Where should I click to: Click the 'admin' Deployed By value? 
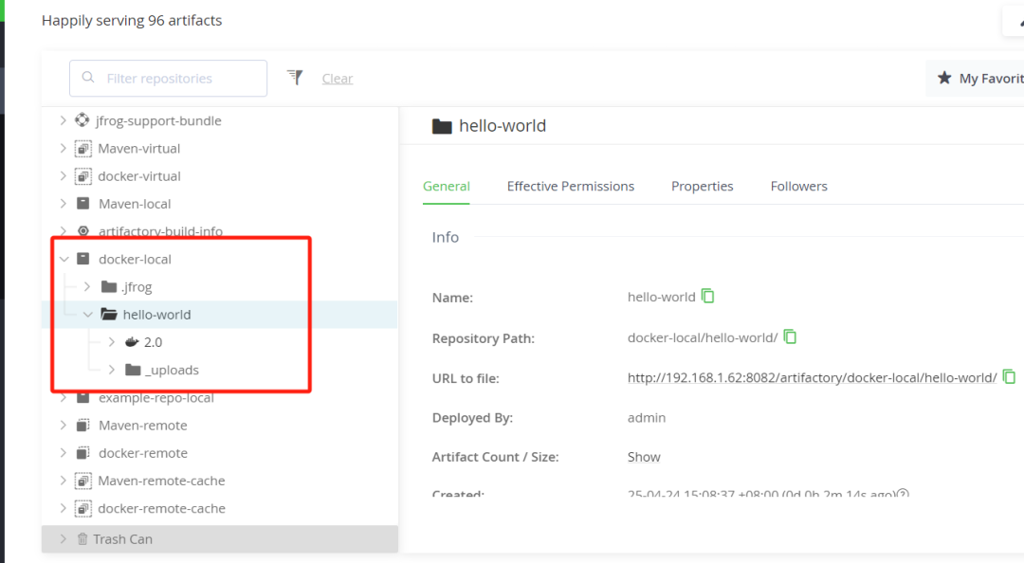tap(647, 417)
